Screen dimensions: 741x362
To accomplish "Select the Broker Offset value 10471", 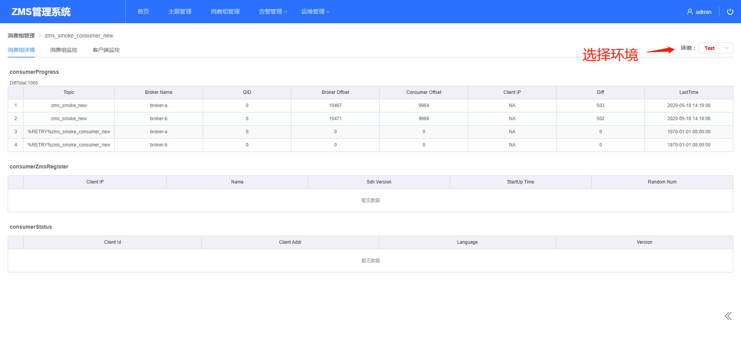I will click(335, 119).
